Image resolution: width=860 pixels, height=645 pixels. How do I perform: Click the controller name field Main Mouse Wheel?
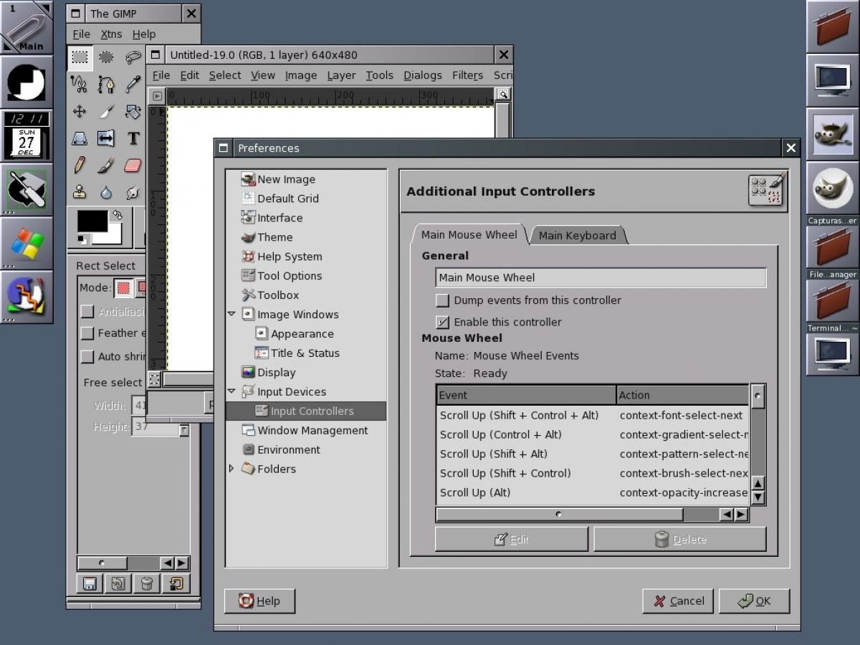(601, 277)
